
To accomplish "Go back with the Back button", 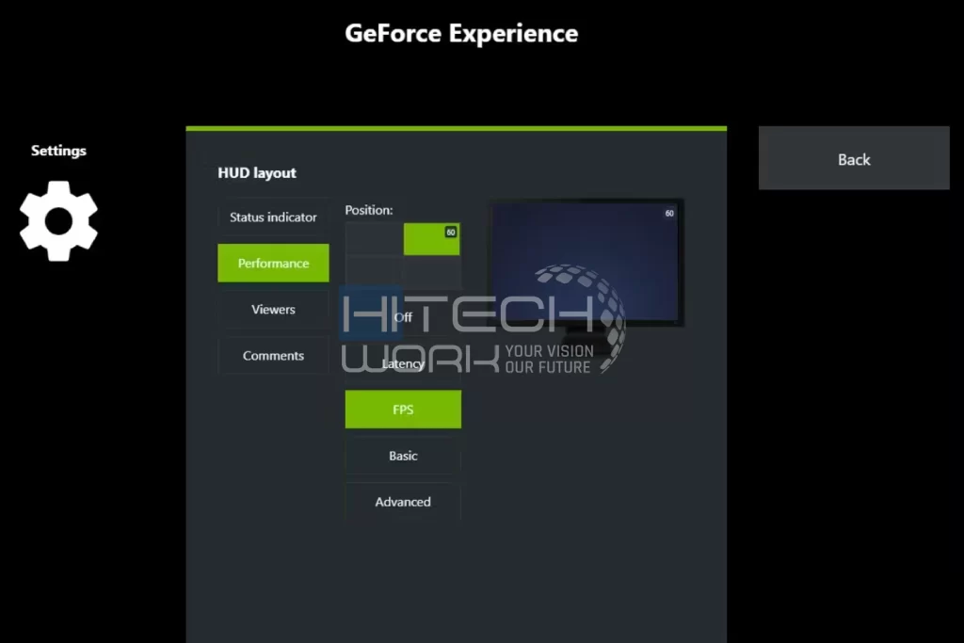I will pyautogui.click(x=853, y=158).
